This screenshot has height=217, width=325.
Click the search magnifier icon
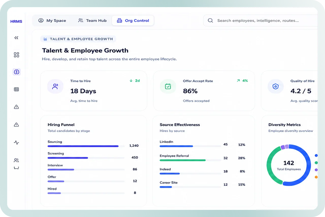[x=210, y=21]
